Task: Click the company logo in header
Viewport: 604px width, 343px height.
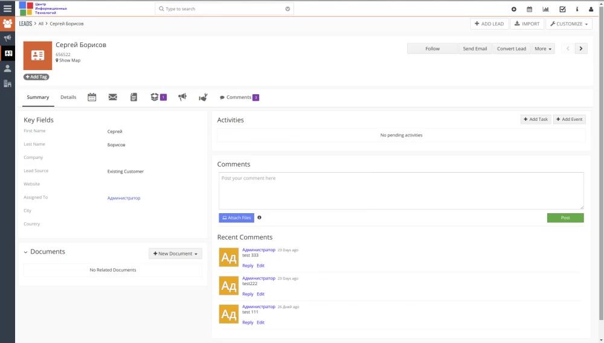Action: (x=43, y=8)
